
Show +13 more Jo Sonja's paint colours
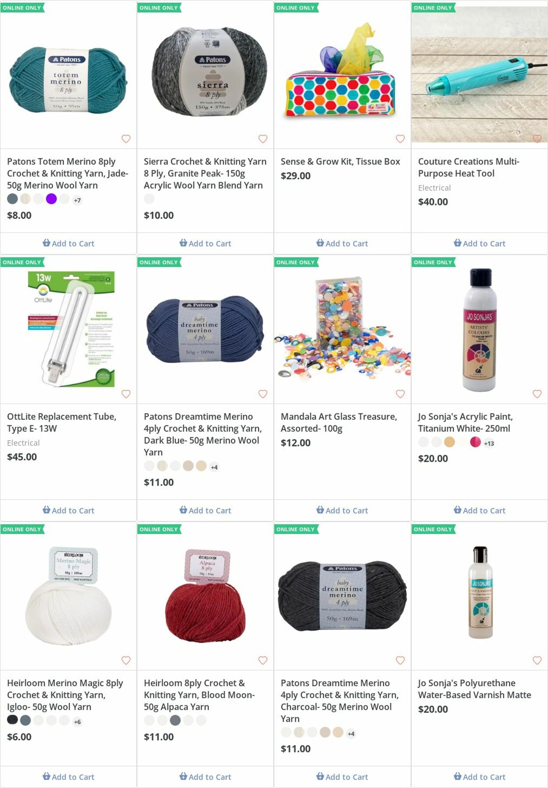[489, 443]
